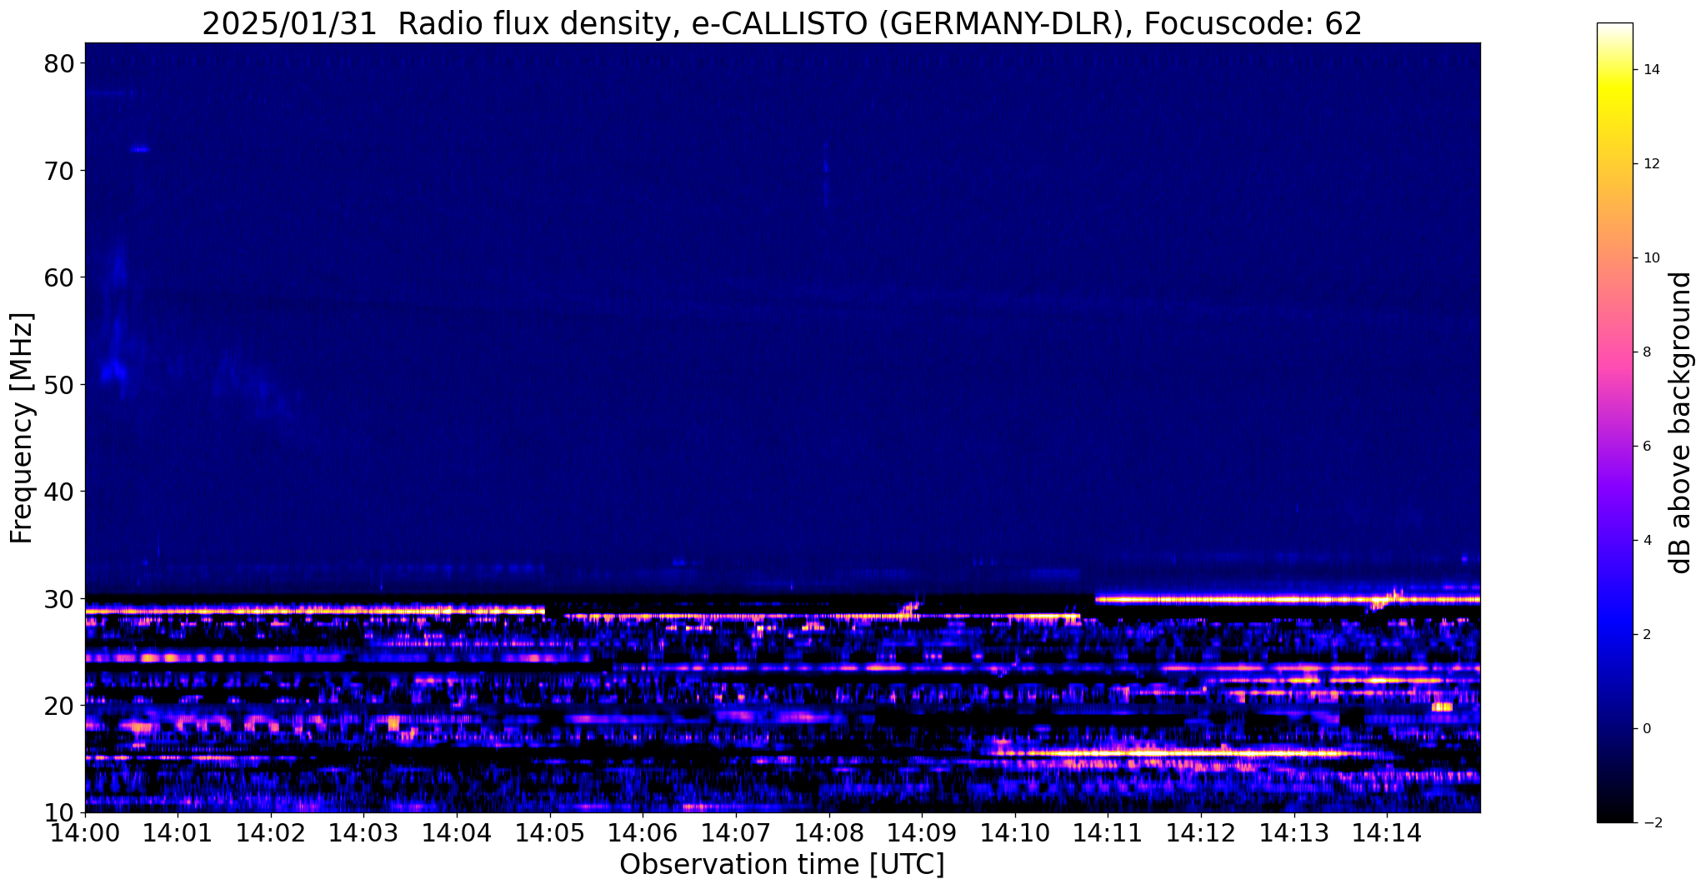Click the 20 MHz frequency tick label

(x=58, y=705)
